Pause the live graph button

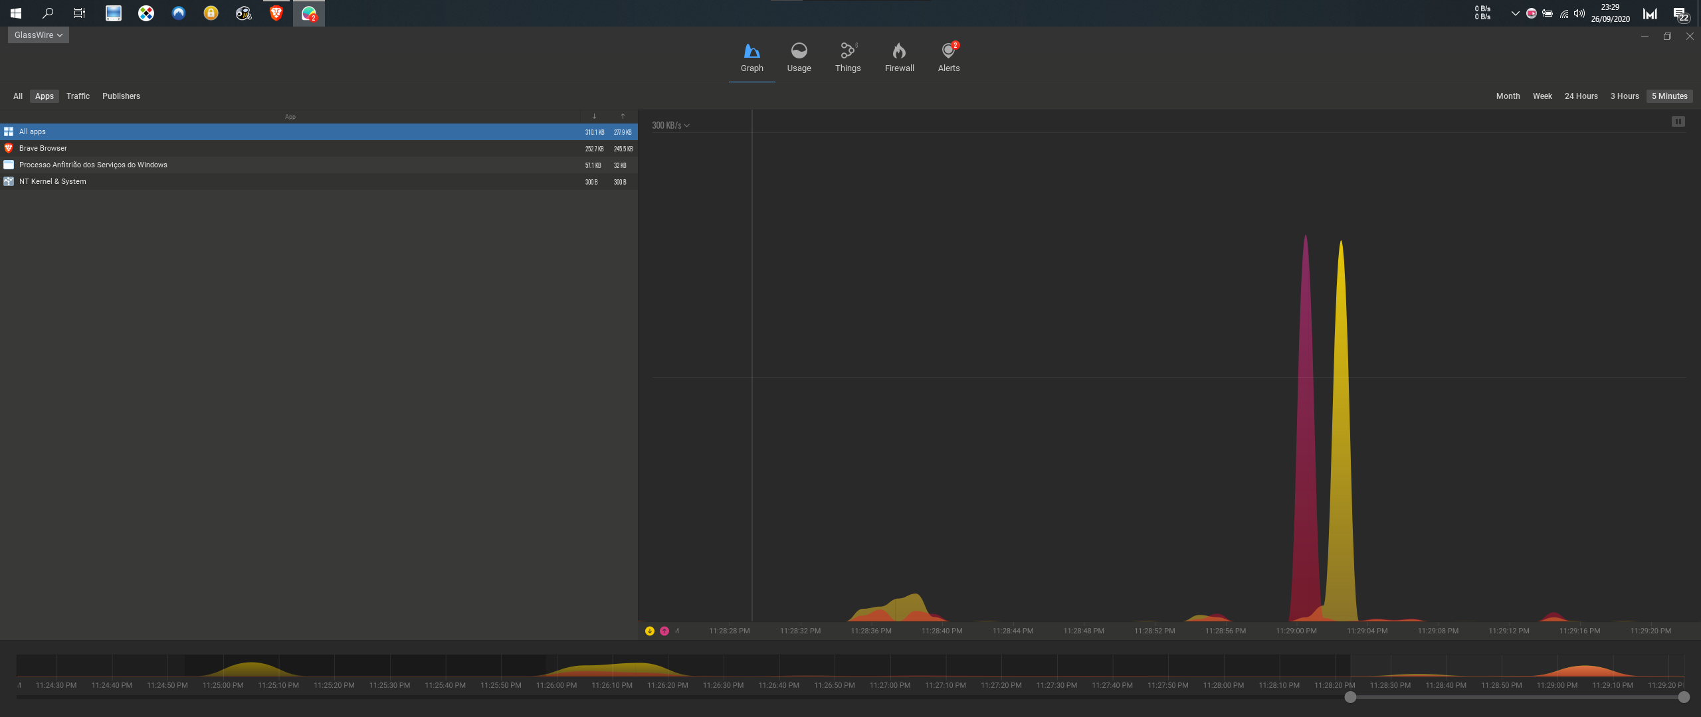(1678, 121)
